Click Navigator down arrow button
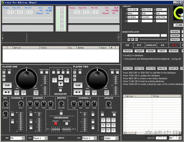Viewport: 184px width, 142px height. click(61, 84)
